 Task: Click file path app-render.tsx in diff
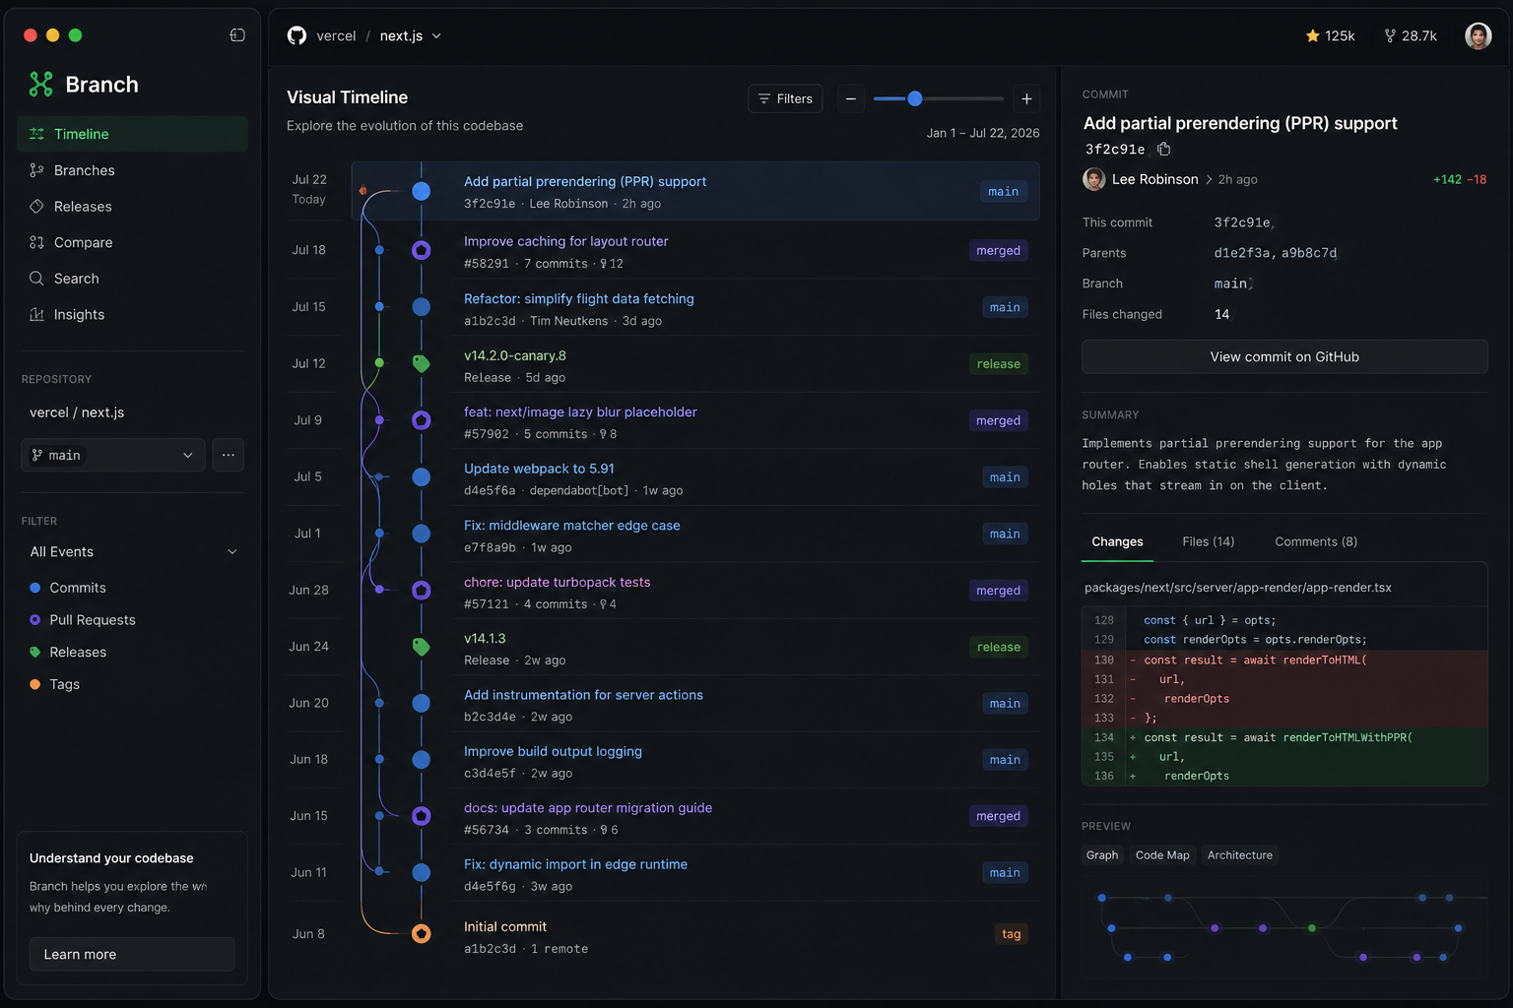[x=1238, y=588]
